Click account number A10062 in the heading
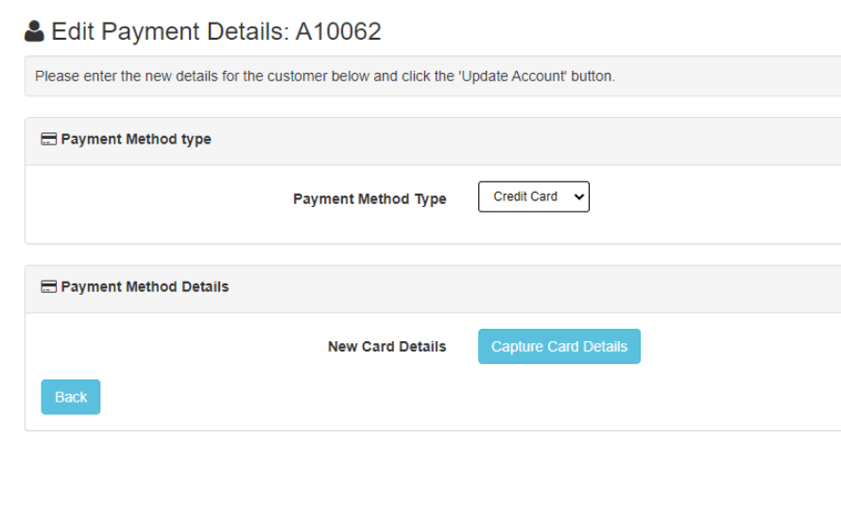 click(338, 32)
